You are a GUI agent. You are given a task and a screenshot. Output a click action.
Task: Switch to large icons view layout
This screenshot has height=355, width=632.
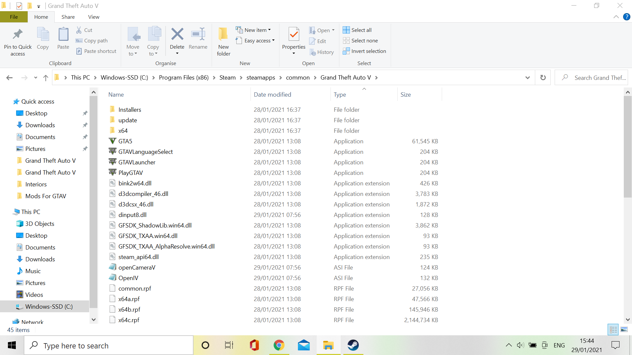tap(624, 329)
